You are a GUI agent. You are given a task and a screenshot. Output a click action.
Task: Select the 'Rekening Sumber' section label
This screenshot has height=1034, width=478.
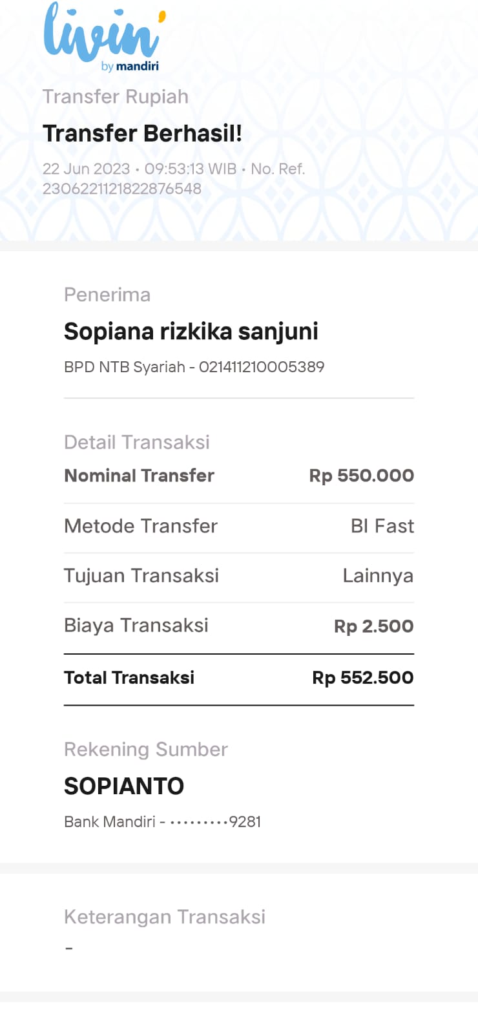pyautogui.click(x=146, y=750)
